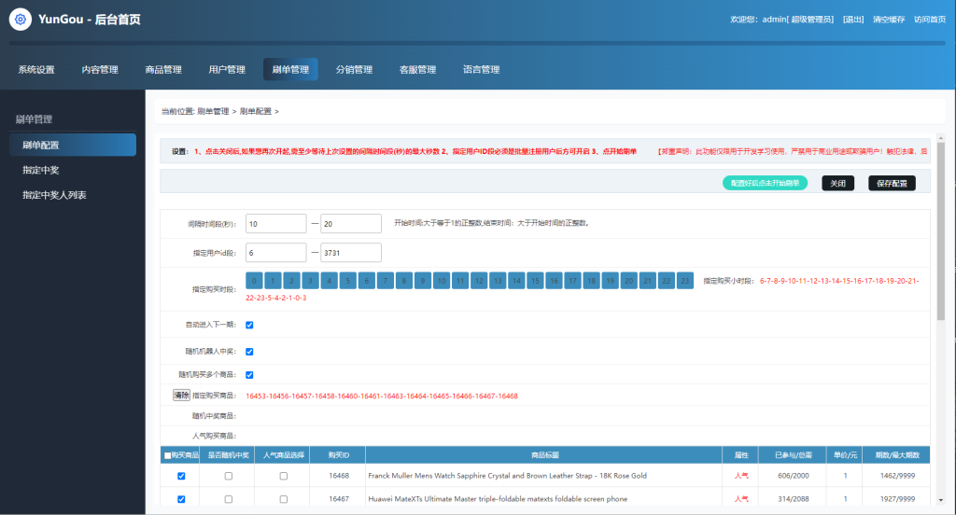Open the 分销管理 menu
Screen dimensions: 956x515
(x=354, y=70)
